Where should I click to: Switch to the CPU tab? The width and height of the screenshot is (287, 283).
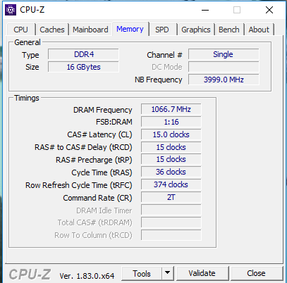pos(20,30)
